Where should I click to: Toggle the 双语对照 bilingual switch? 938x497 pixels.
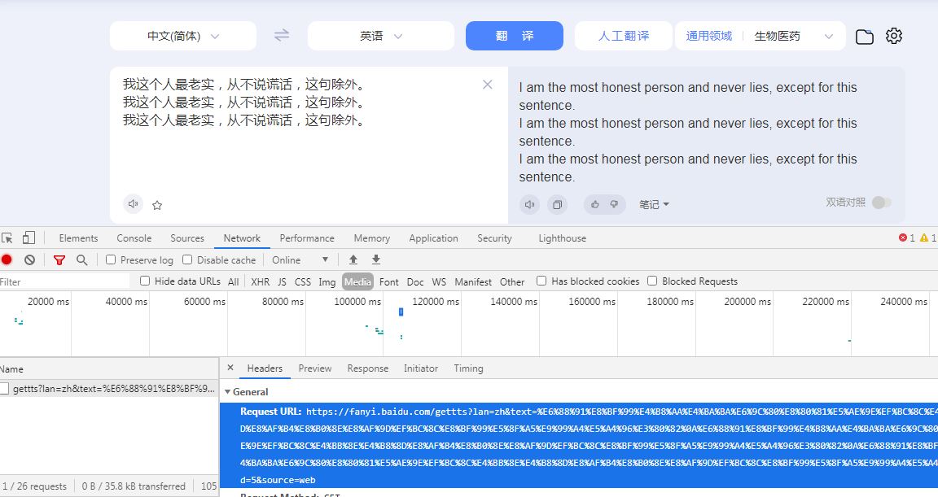coord(881,203)
